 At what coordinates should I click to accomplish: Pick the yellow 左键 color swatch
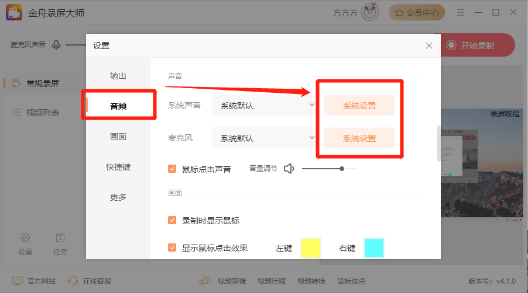click(311, 248)
